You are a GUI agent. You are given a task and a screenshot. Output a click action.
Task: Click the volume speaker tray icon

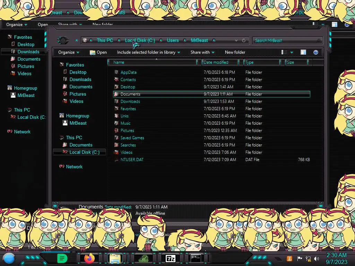coord(317,258)
